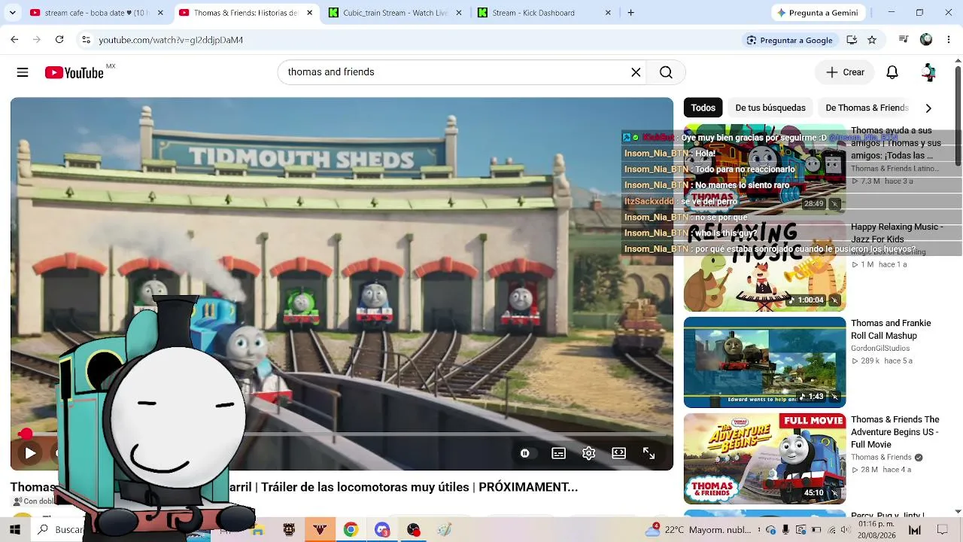
Task: Open the YouTube account avatar menu
Action: point(929,72)
